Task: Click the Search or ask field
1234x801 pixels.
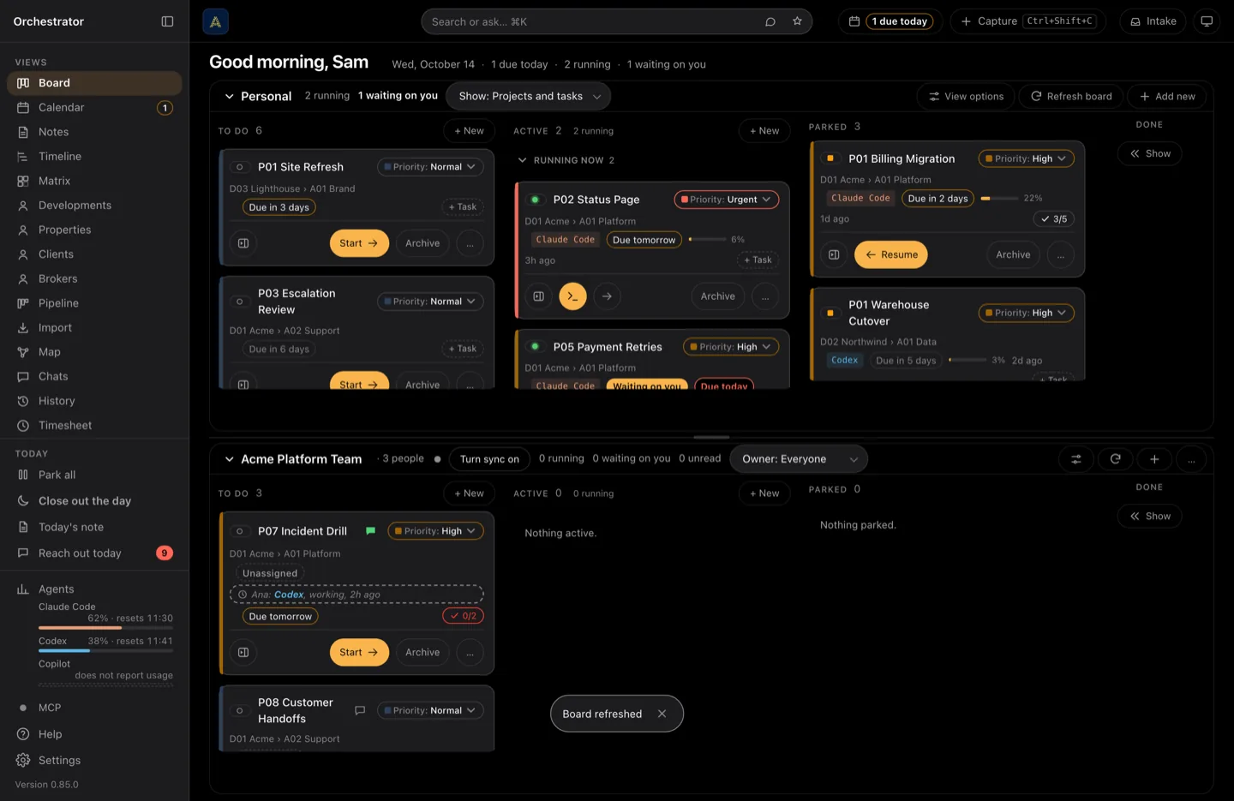Action: (x=616, y=21)
